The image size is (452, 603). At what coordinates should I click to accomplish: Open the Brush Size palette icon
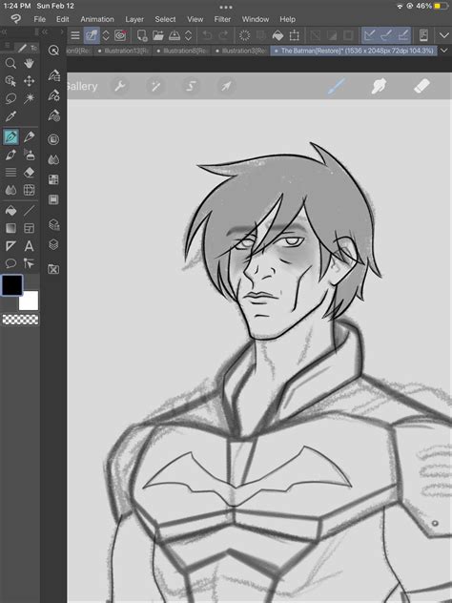coord(53,115)
